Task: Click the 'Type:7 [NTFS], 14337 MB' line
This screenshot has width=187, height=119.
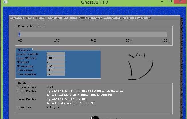Action: pos(66,99)
